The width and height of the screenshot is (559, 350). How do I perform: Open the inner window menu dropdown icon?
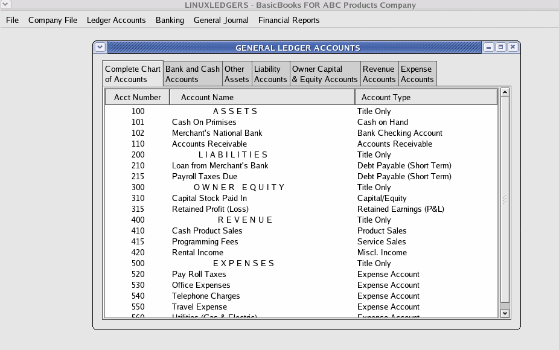click(x=100, y=47)
